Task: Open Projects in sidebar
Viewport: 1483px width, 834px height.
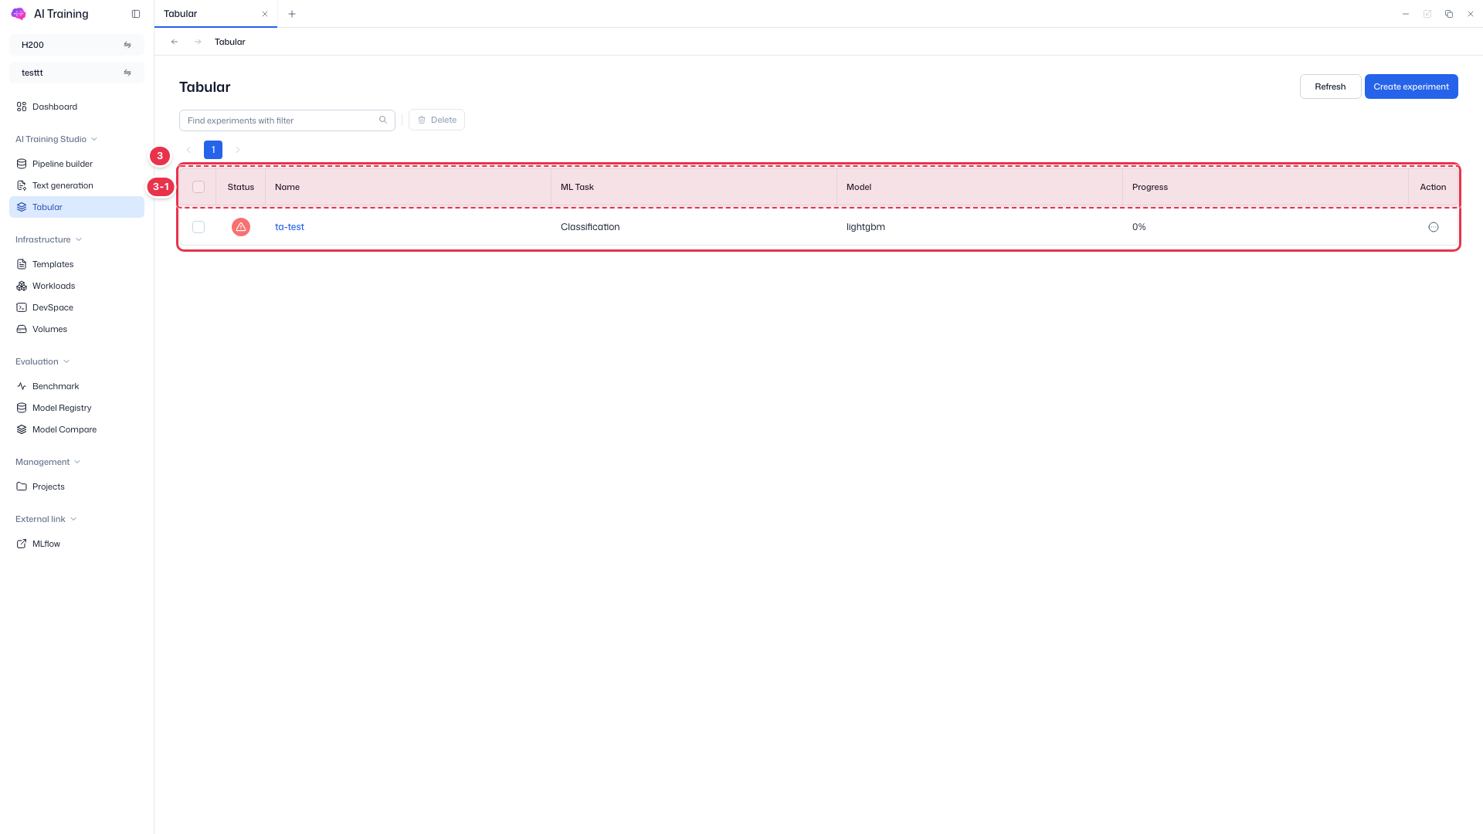Action: pyautogui.click(x=76, y=486)
